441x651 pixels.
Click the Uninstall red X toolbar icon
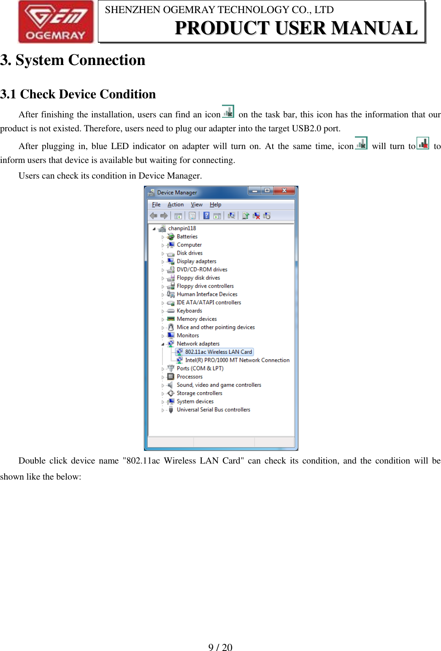[x=256, y=216]
